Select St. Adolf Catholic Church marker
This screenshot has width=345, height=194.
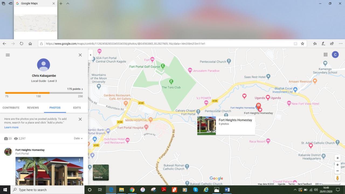[337, 142]
